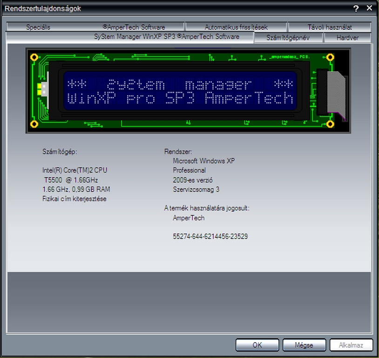The height and width of the screenshot is (358, 379).
Task: Click the 'Szervizcsomag 3' text
Action: (x=196, y=189)
